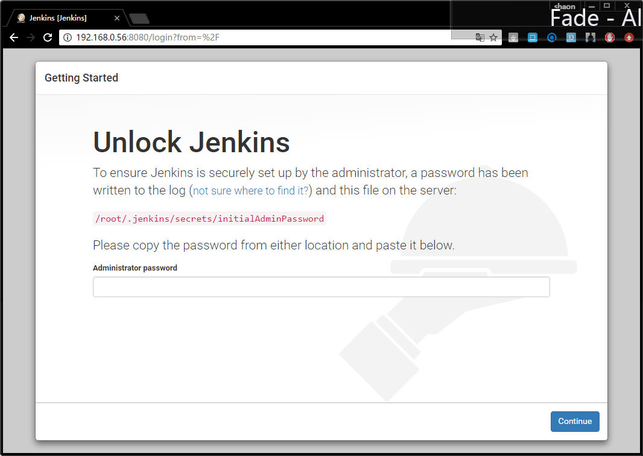Open the blue circular Q extension
This screenshot has width=643, height=456.
pos(551,38)
